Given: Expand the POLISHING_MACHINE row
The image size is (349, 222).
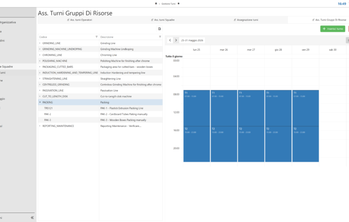Looking at the screenshot, I should (x=40, y=61).
